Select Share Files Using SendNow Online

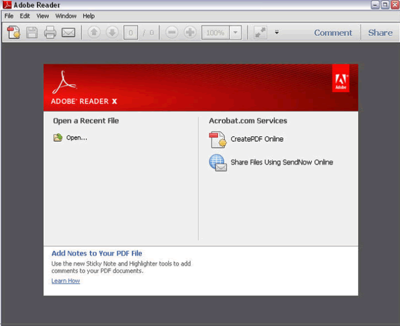282,162
